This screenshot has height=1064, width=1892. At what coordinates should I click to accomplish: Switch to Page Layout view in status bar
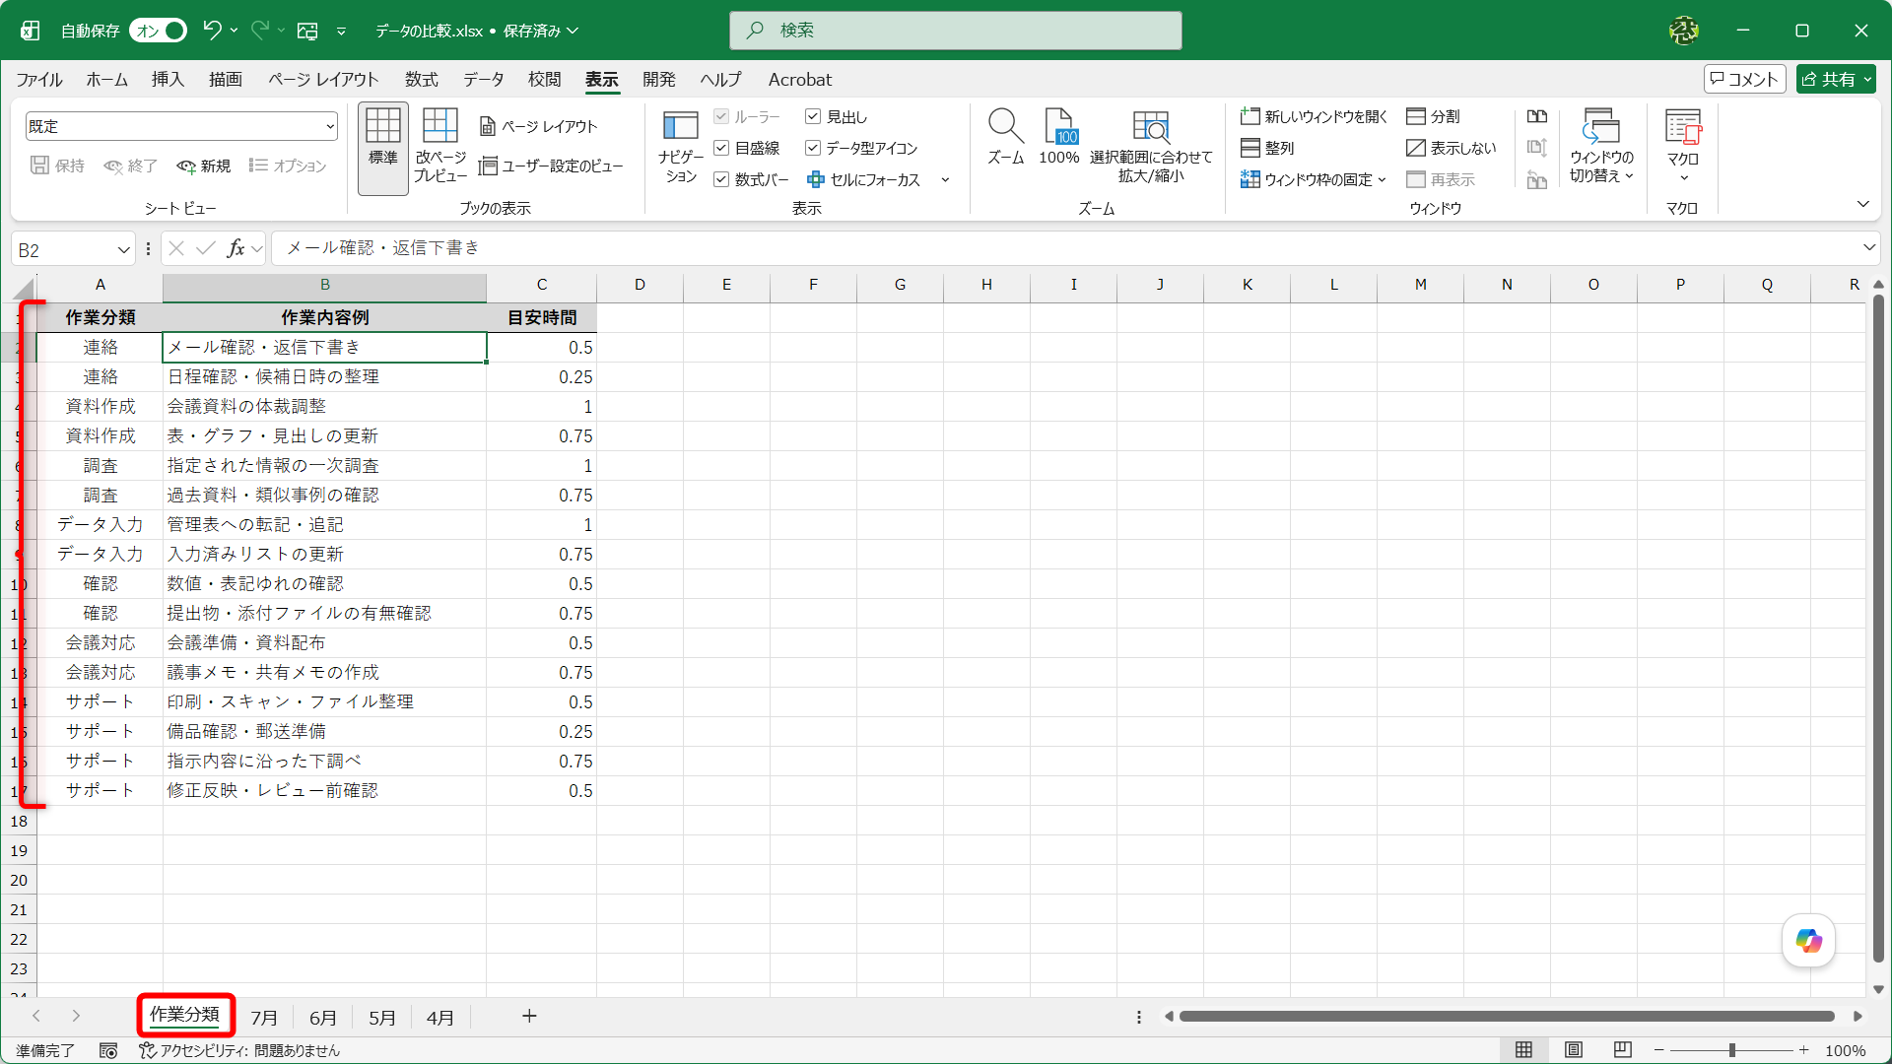[x=1574, y=1050]
